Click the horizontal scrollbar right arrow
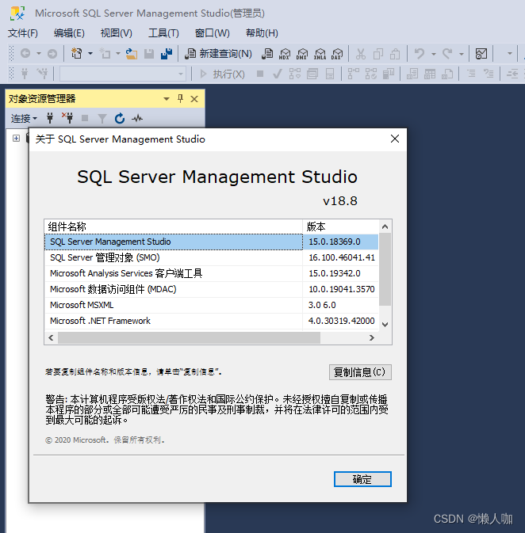This screenshot has height=533, width=525. pos(372,338)
